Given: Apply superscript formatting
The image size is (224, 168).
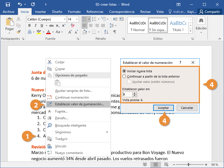Looking at the screenshot, I should [64, 25].
